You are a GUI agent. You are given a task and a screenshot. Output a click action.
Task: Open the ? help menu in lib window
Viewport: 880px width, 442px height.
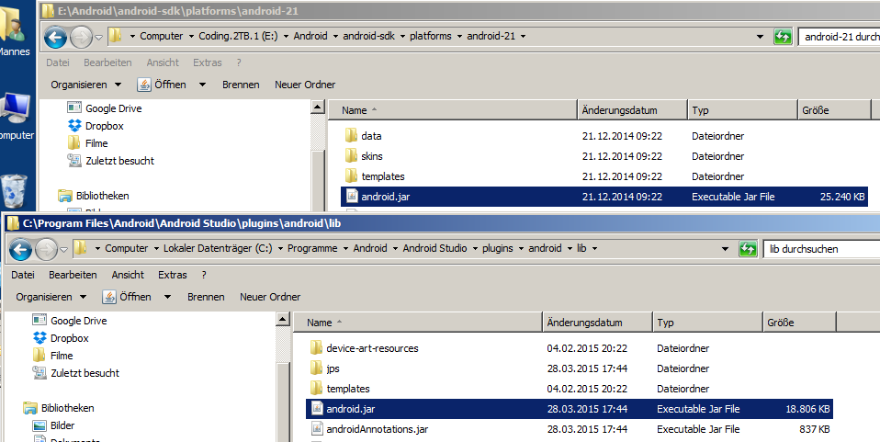click(x=204, y=275)
